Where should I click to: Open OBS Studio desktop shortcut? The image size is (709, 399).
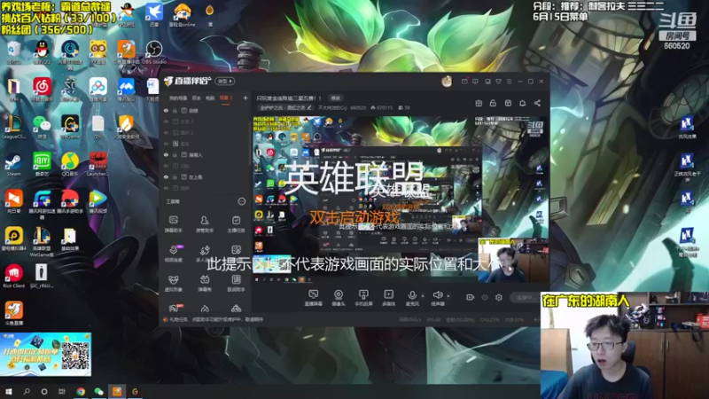(x=153, y=52)
